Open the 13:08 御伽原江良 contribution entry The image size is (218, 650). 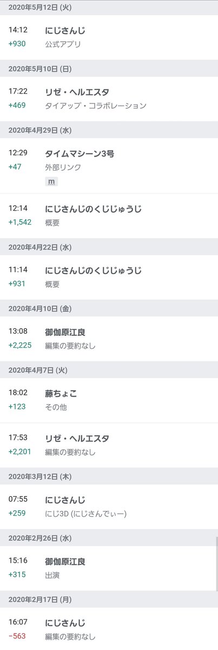109,339
